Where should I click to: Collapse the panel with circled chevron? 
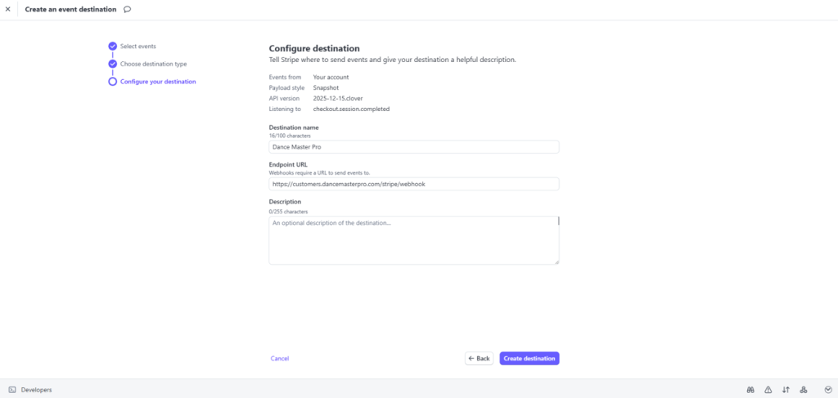pyautogui.click(x=828, y=389)
